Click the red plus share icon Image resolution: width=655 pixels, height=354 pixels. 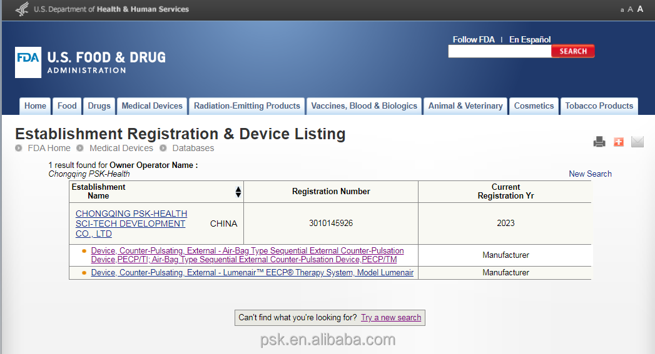click(x=619, y=142)
